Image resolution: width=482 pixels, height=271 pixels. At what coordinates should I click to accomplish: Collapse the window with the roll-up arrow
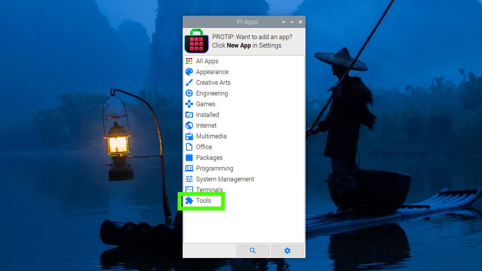click(x=292, y=22)
